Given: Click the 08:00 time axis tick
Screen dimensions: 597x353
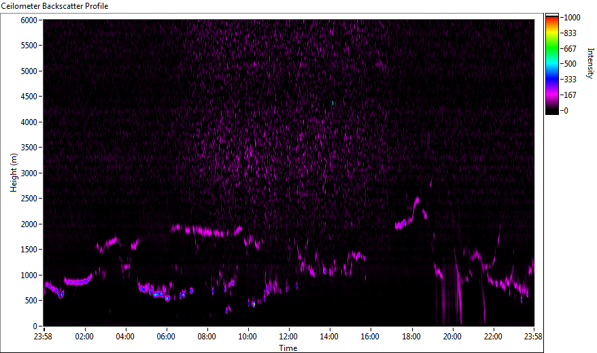Looking at the screenshot, I should pyautogui.click(x=207, y=337).
